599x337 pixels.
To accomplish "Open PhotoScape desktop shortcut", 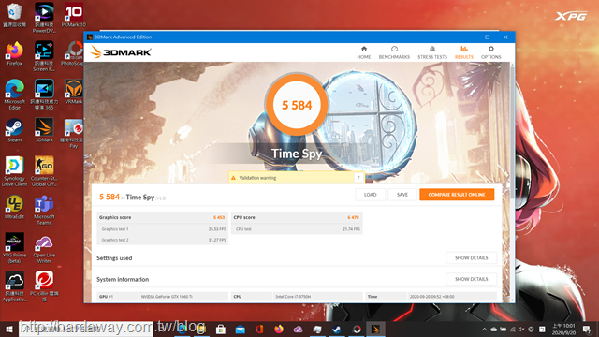I will pos(73,53).
